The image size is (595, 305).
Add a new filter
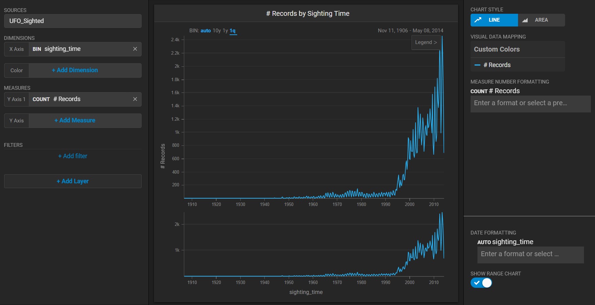click(x=73, y=156)
